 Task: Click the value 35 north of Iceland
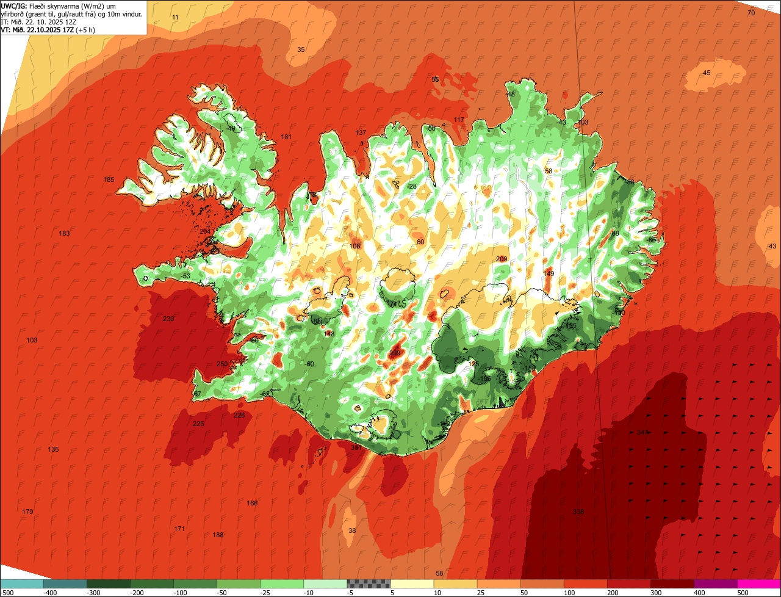301,49
